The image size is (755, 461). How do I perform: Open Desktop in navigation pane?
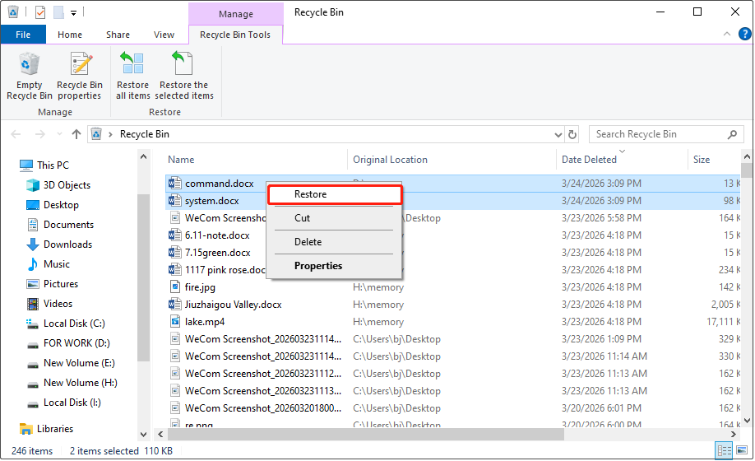tap(52, 205)
